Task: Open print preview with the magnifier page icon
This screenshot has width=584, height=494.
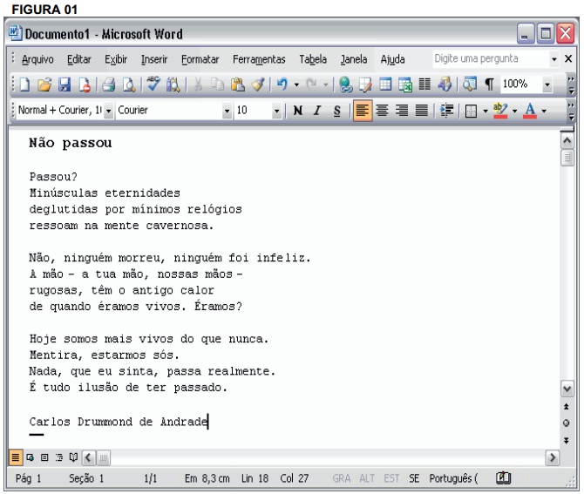Action: coord(129,85)
